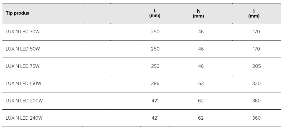The height and width of the screenshot is (129, 284).
Task: Click the 205 width value for 75W
Action: point(257,66)
